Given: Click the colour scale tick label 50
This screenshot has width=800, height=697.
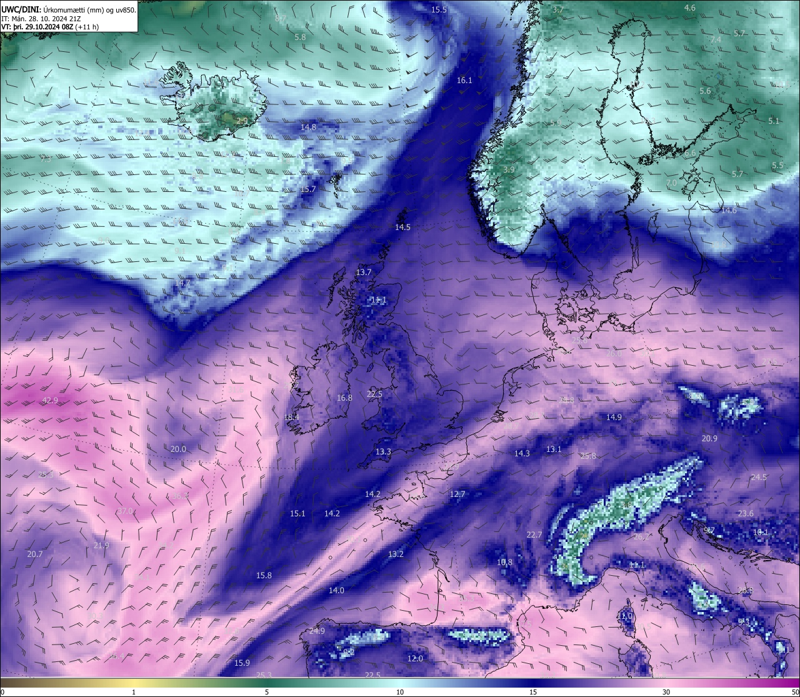Looking at the screenshot, I should [x=794, y=692].
